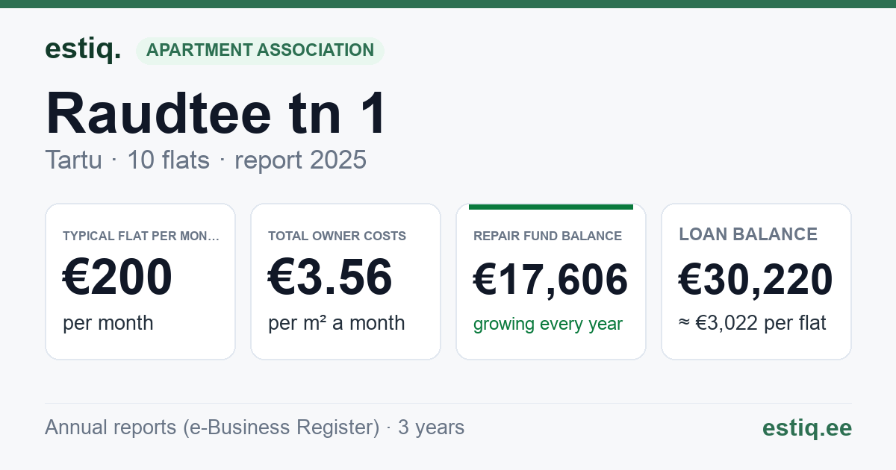Click the €3.56 value
The width and height of the screenshot is (896, 470).
(330, 278)
